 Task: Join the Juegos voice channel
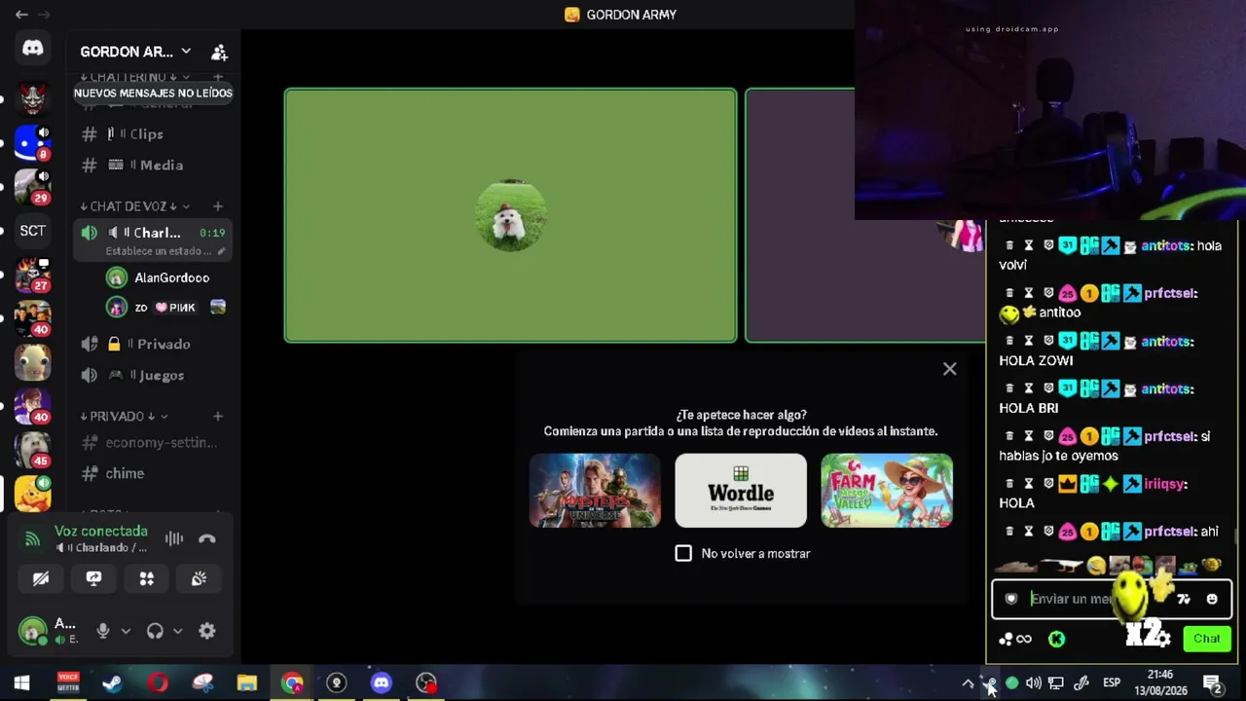[x=153, y=375]
